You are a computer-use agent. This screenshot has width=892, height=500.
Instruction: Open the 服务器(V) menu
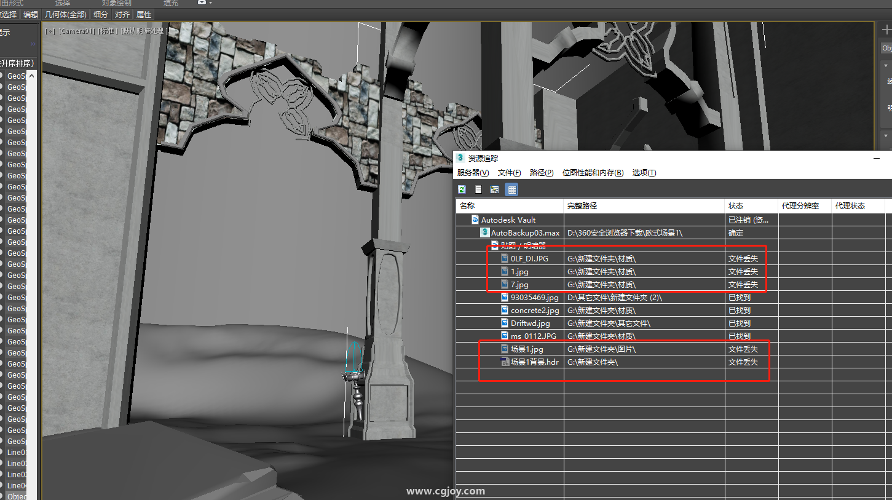(x=473, y=173)
